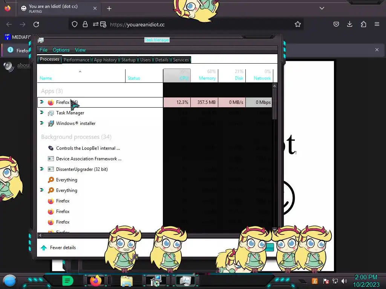This screenshot has height=289, width=386.
Task: Click the Java tray icon
Action: click(315, 281)
